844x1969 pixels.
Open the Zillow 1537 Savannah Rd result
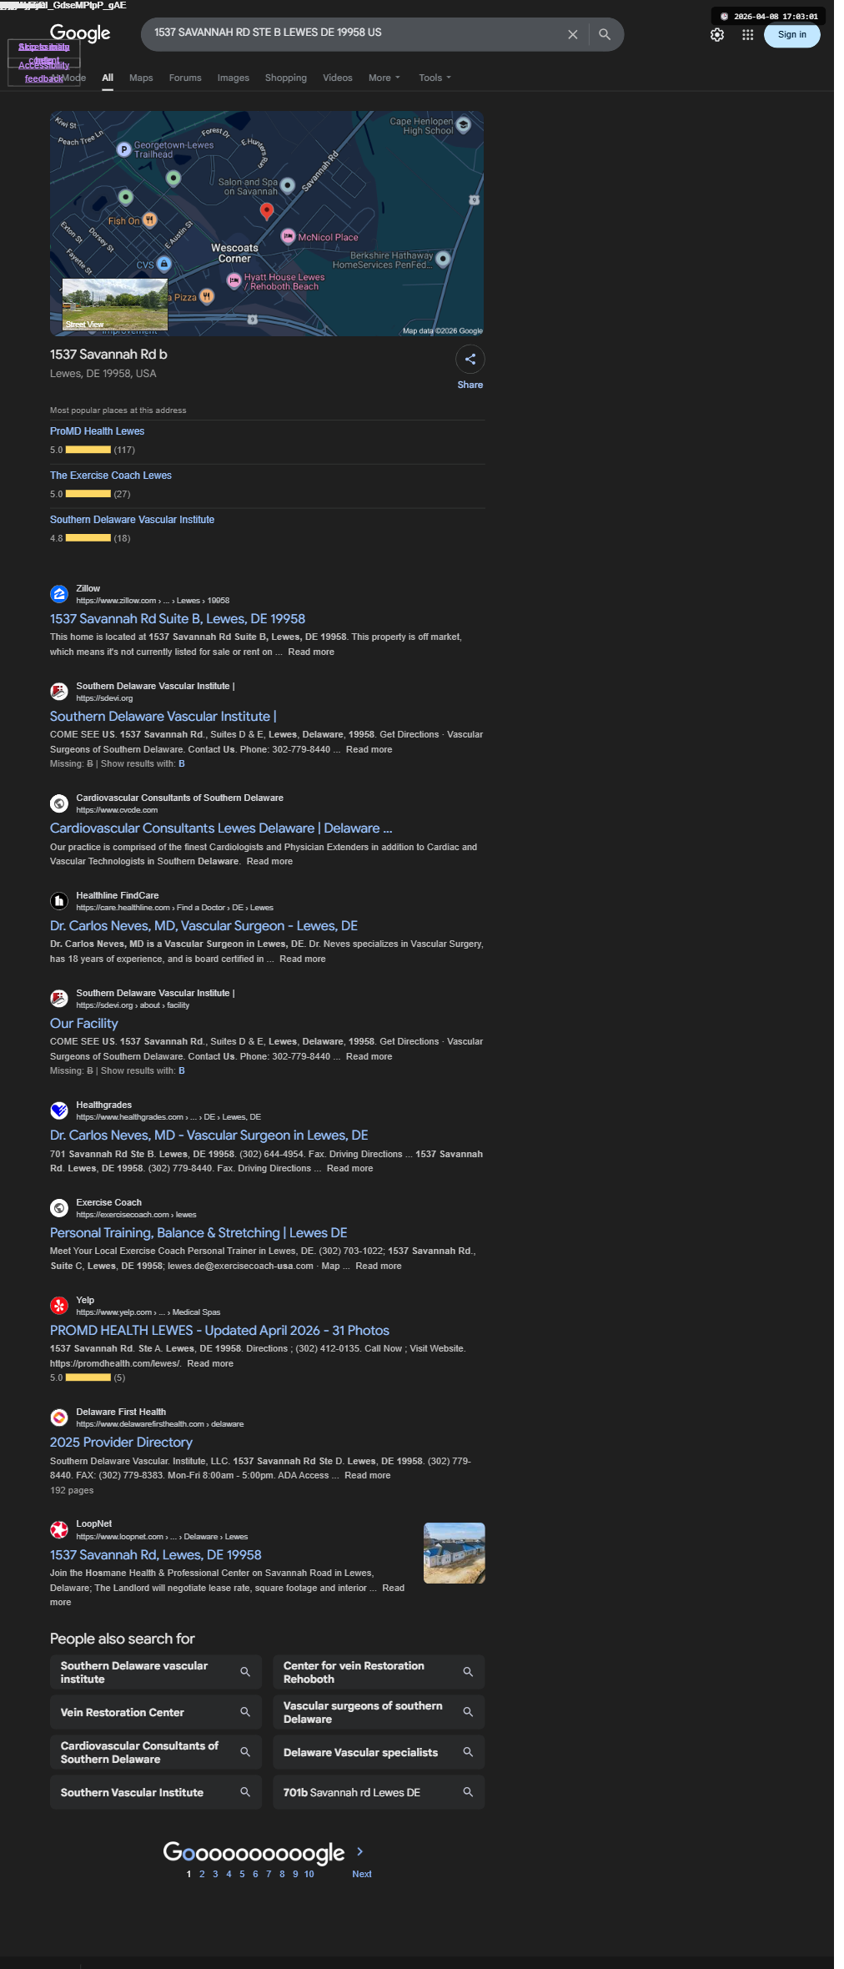(178, 619)
